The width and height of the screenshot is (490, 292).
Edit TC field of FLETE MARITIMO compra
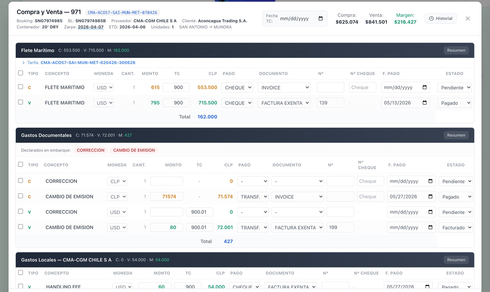pyautogui.click(x=176, y=87)
